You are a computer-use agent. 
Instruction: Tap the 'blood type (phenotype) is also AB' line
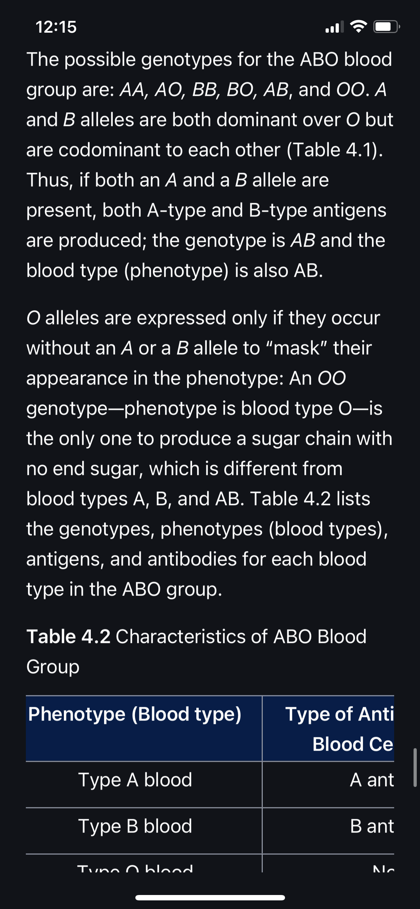pos(175,270)
